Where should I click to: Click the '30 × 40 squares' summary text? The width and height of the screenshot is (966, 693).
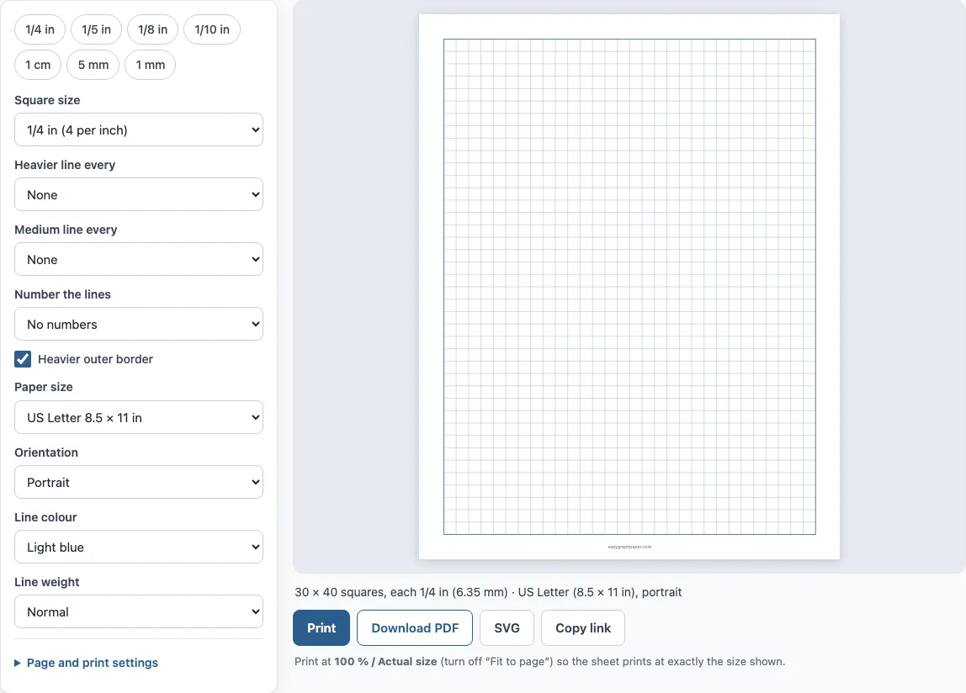[x=488, y=592]
